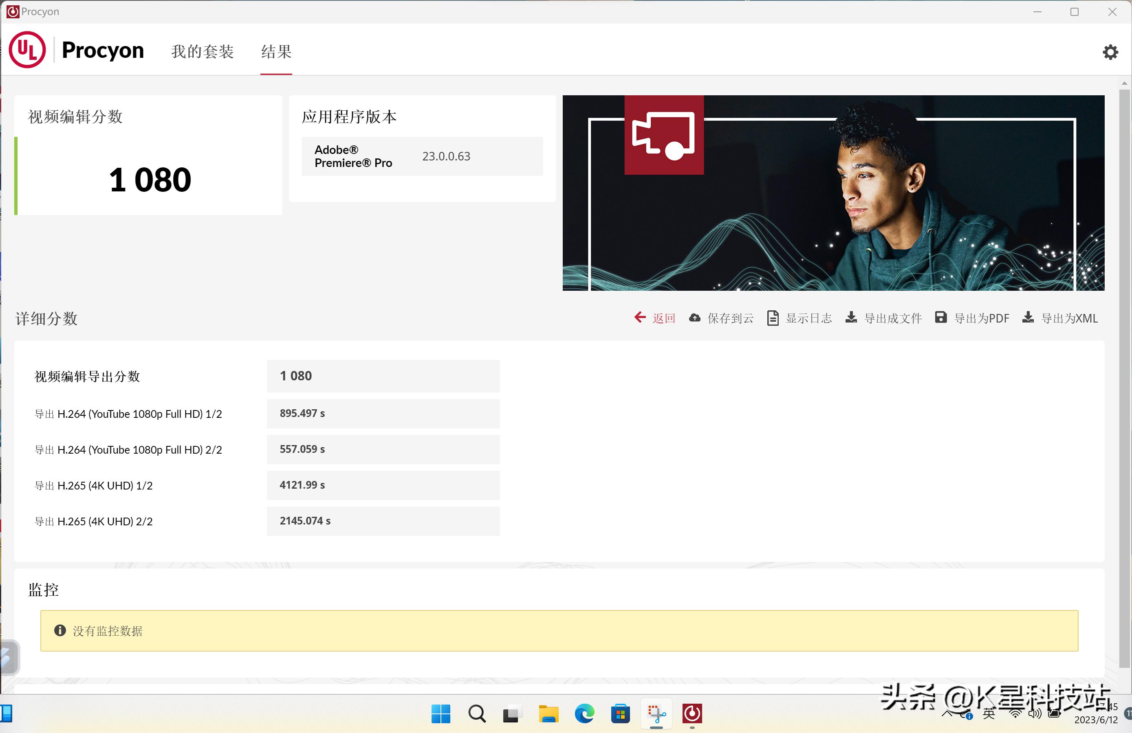Click the UL Procyon logo

pyautogui.click(x=28, y=50)
